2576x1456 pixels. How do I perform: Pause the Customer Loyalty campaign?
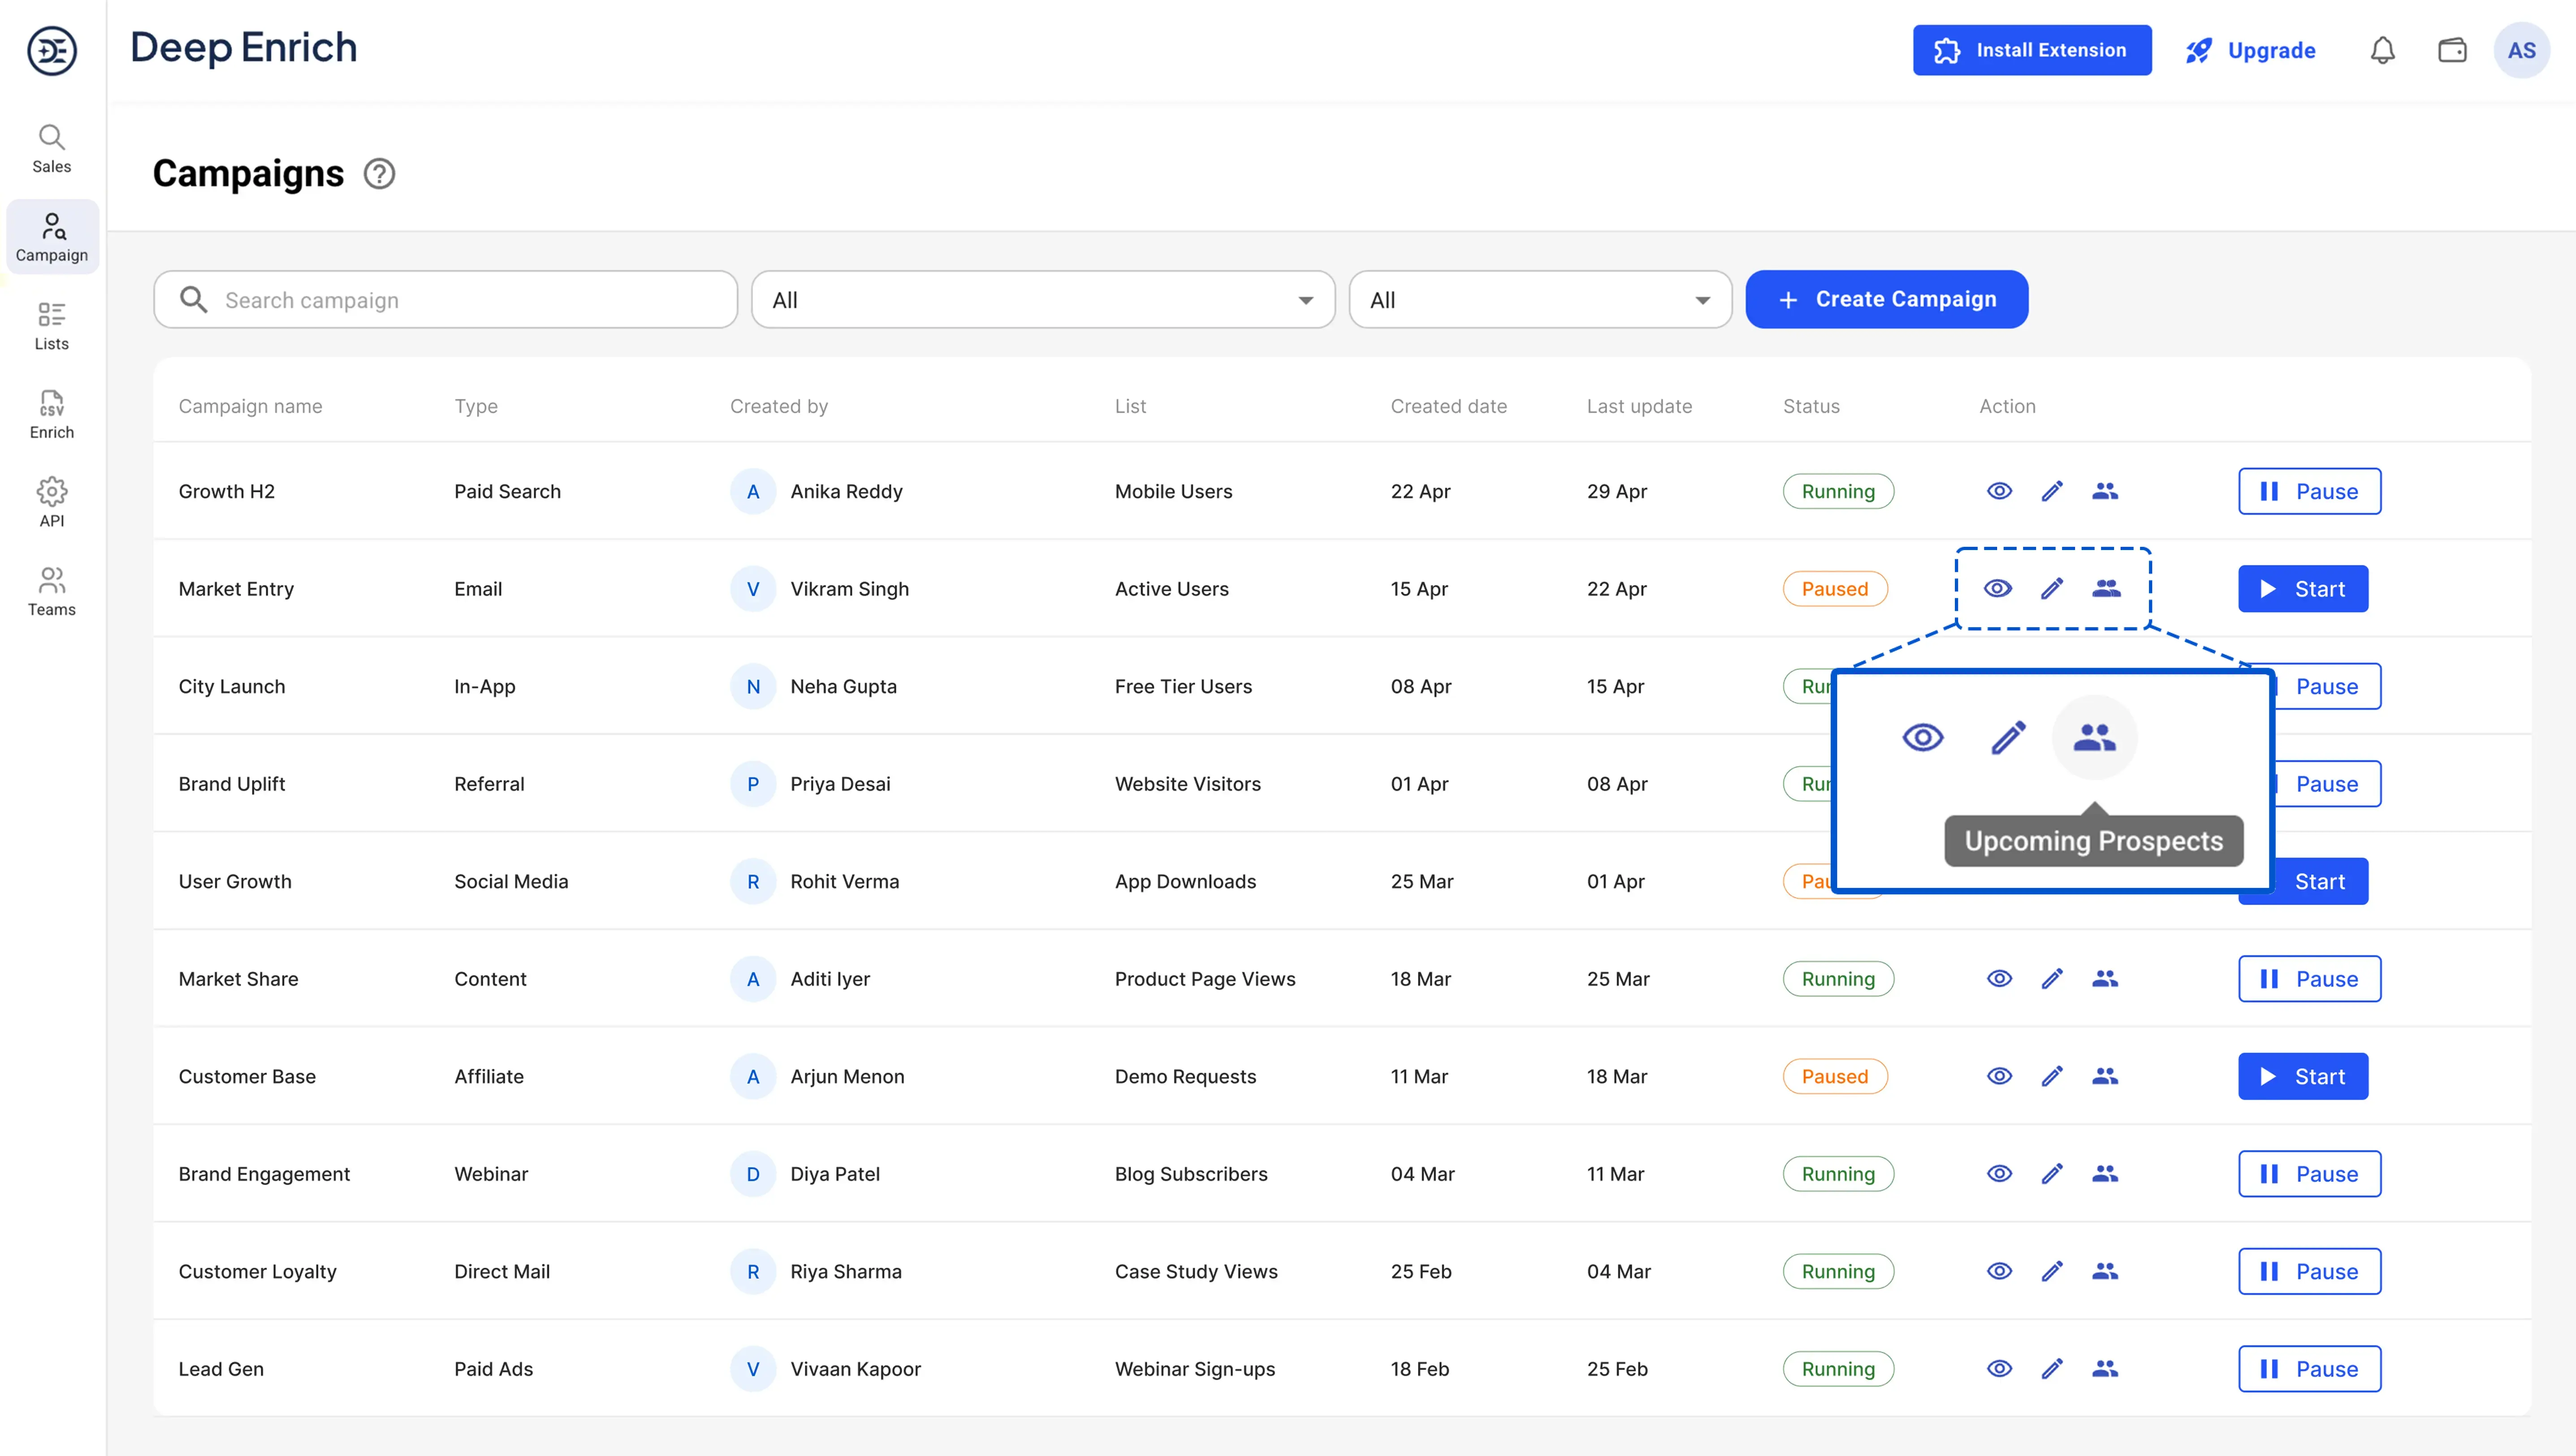pos(2310,1271)
